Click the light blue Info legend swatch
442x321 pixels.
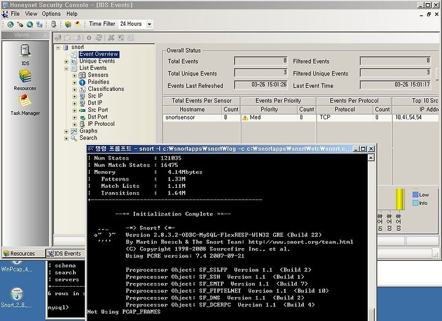[x=415, y=203]
